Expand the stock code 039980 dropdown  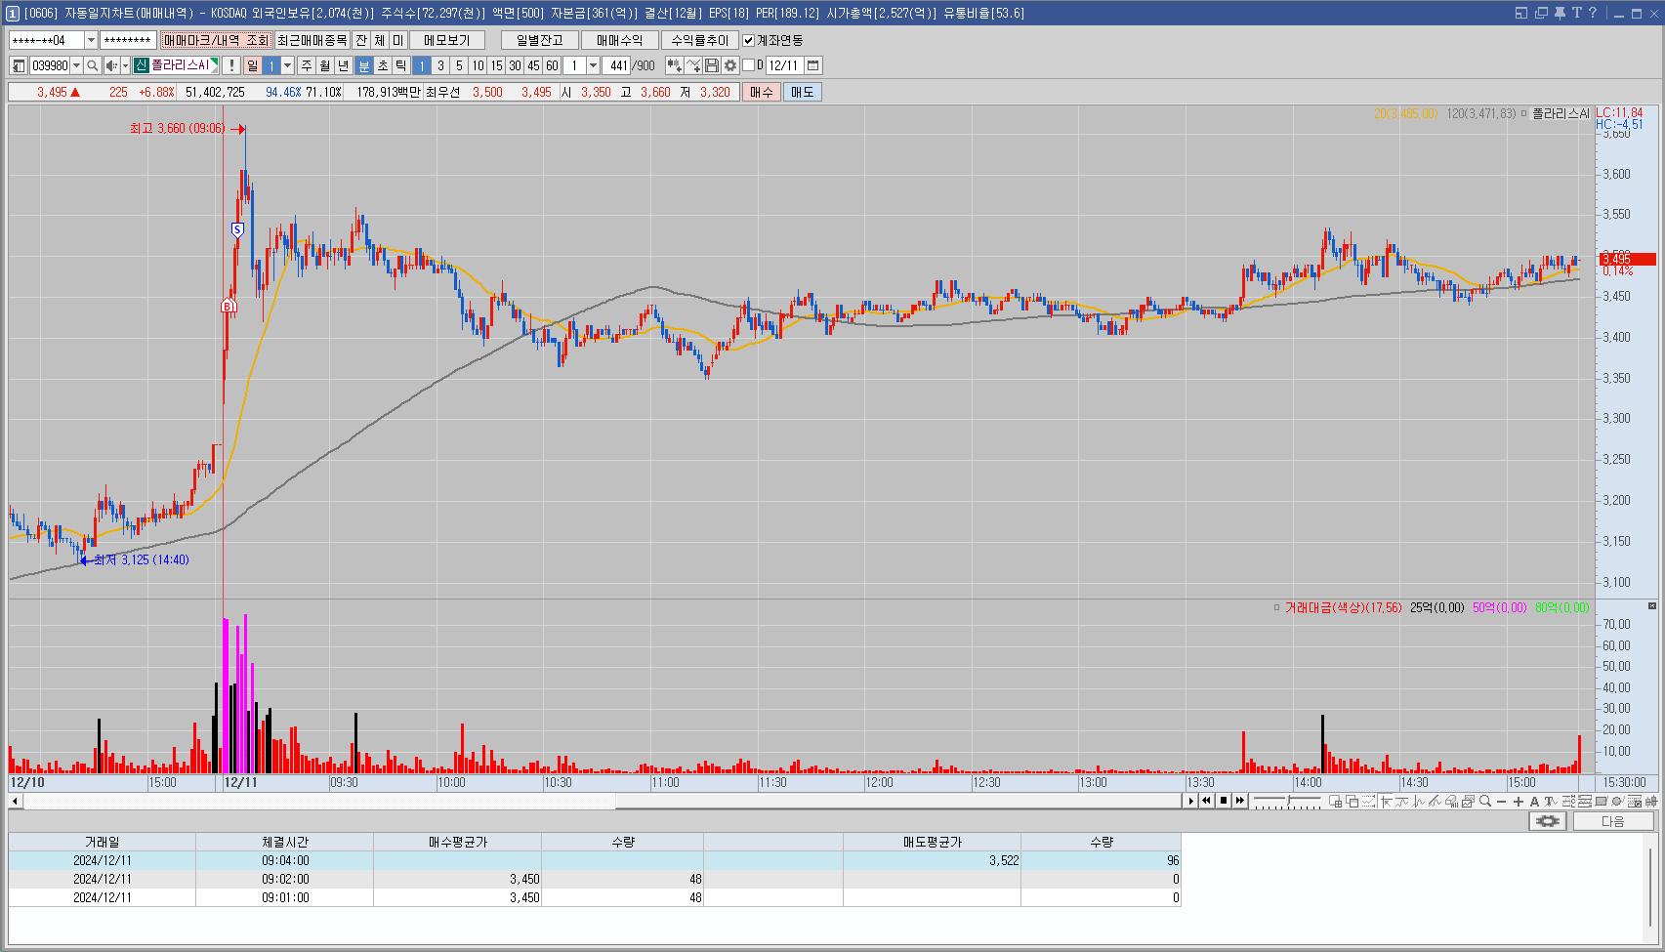coord(76,65)
